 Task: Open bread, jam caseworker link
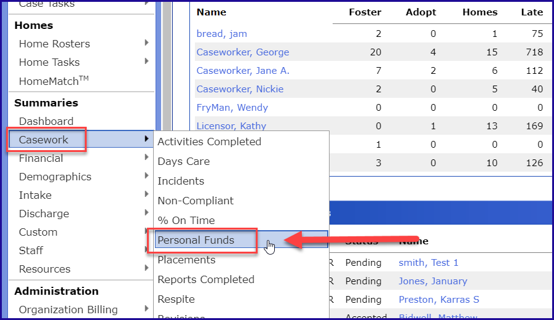point(221,34)
